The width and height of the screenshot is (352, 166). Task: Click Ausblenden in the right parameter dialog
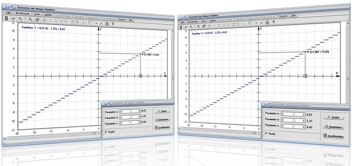click(333, 136)
